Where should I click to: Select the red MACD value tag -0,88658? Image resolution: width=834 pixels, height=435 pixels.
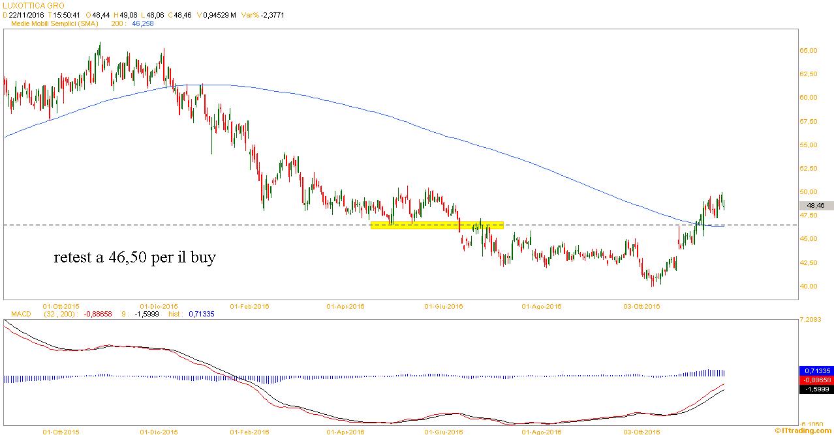(x=816, y=380)
